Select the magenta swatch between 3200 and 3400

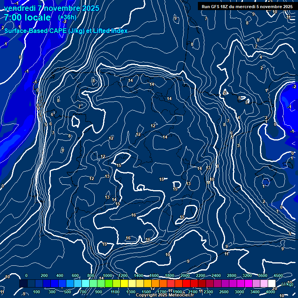point(249,283)
